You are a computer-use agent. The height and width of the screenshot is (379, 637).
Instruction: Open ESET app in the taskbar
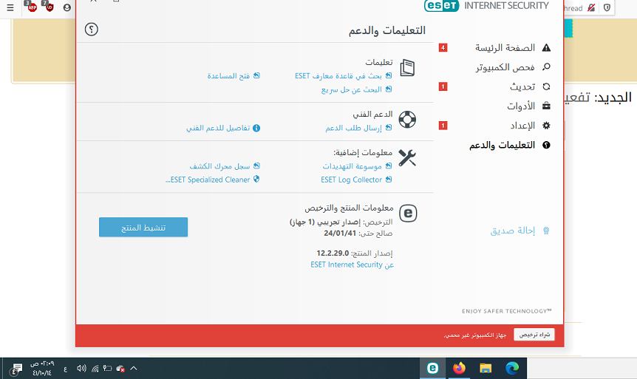click(x=432, y=368)
